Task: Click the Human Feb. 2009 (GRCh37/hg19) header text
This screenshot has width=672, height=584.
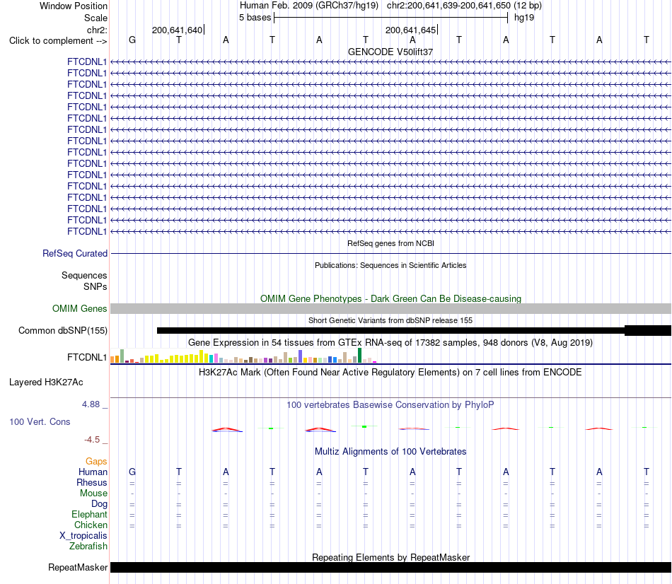Action: pos(309,6)
